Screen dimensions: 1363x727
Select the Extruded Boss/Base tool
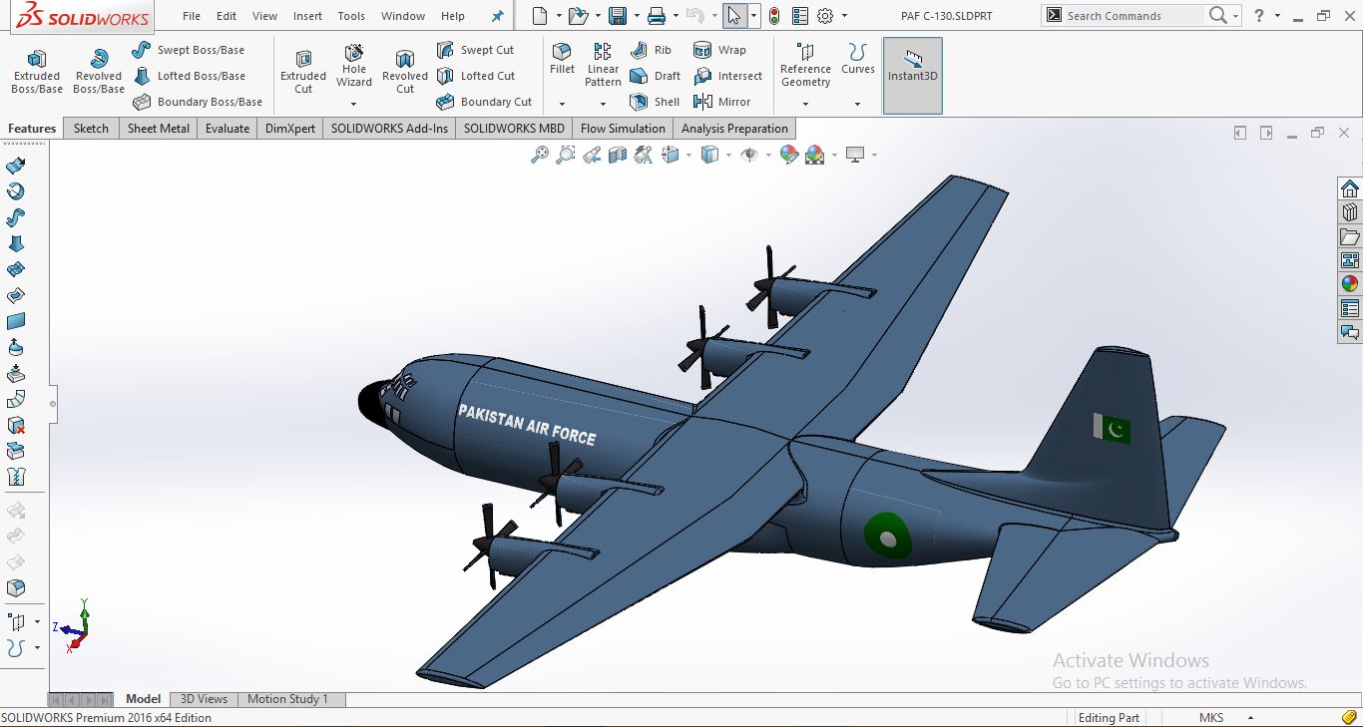37,72
